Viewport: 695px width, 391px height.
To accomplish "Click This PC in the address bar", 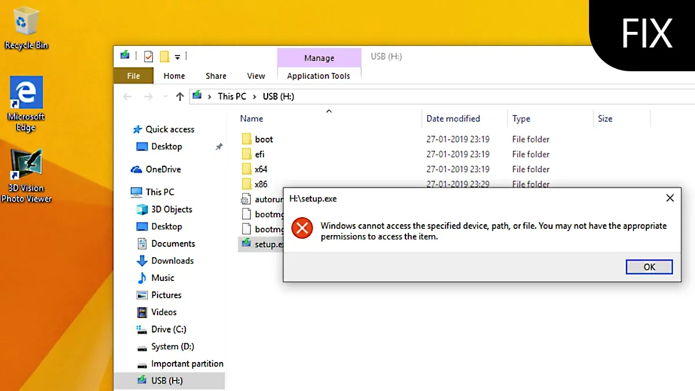I will point(232,96).
